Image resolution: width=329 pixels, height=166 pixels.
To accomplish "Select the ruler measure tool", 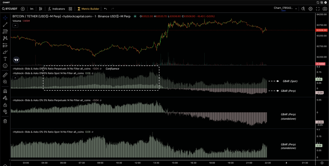I will point(5,75).
